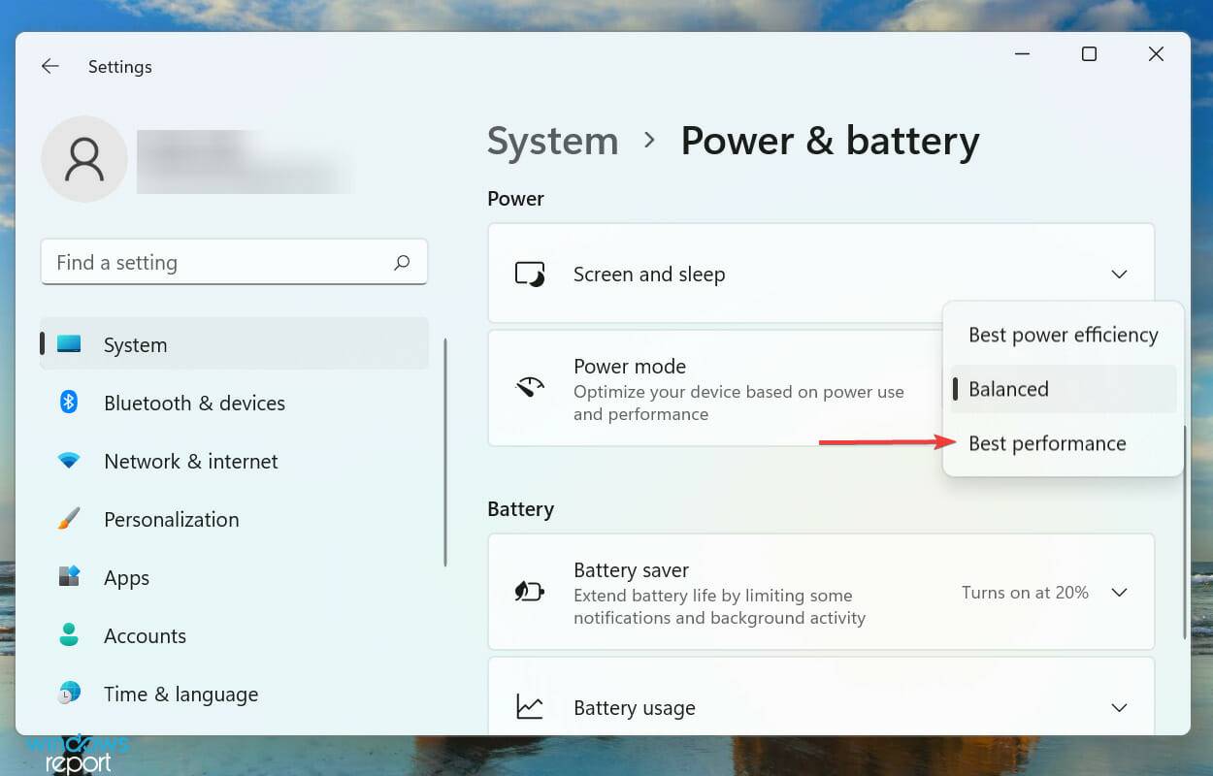Click the user profile avatar icon
Image resolution: width=1213 pixels, height=776 pixels.
(84, 159)
